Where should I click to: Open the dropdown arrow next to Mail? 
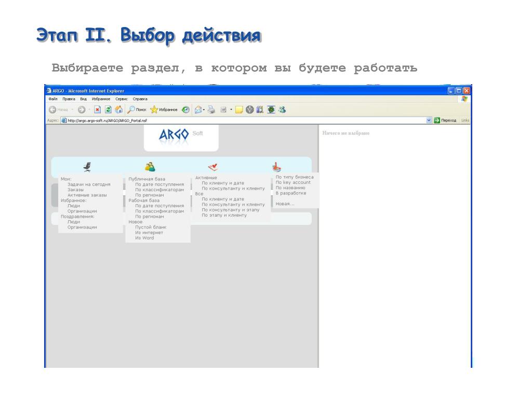[204, 110]
